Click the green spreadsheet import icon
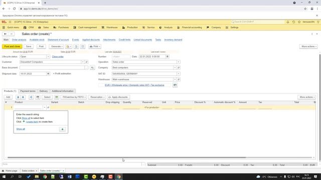This screenshot has height=180, width=321. pyautogui.click(x=57, y=97)
